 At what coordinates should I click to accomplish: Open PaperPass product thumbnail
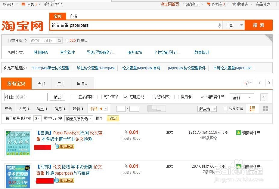point(18,143)
